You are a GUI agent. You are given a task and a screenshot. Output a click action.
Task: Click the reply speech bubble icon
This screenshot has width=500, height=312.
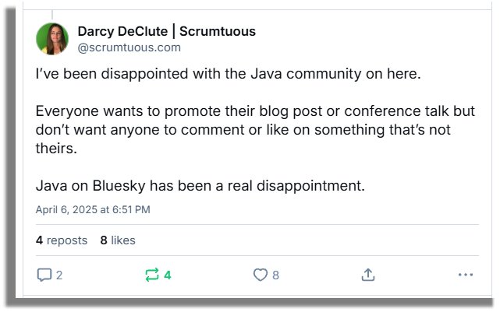43,275
